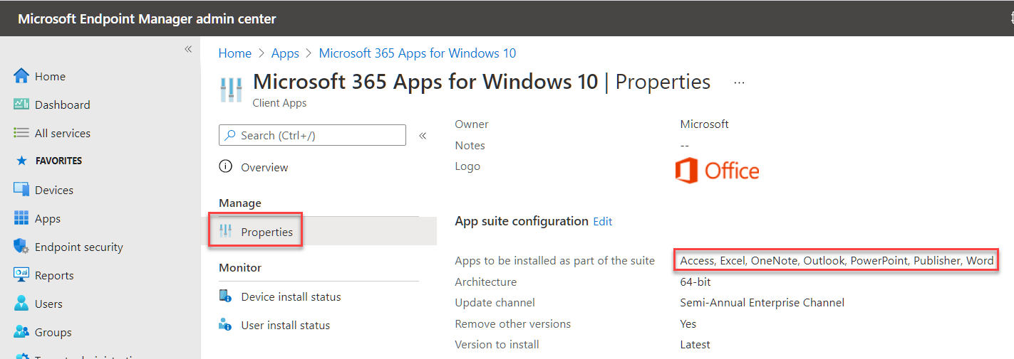Open Home from the sidebar
Viewport: 1014px width, 359px height.
pos(50,76)
